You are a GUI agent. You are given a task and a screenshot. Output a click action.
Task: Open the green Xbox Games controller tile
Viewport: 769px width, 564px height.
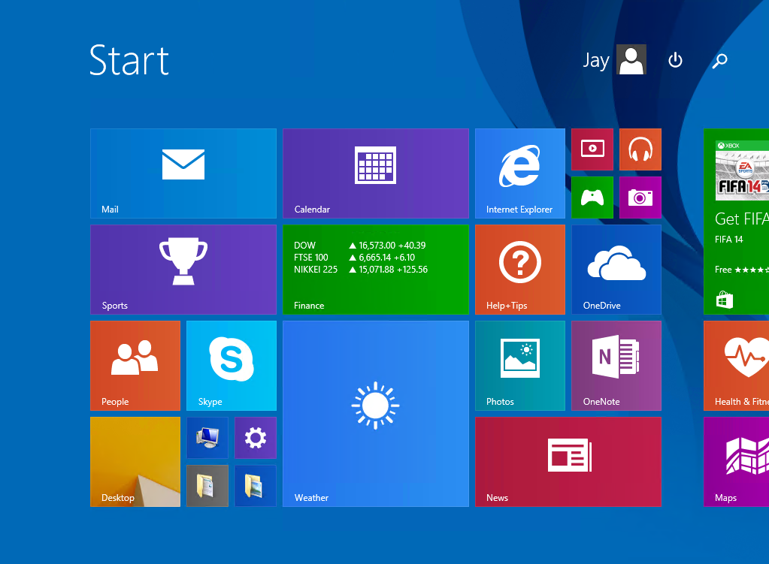tap(592, 198)
